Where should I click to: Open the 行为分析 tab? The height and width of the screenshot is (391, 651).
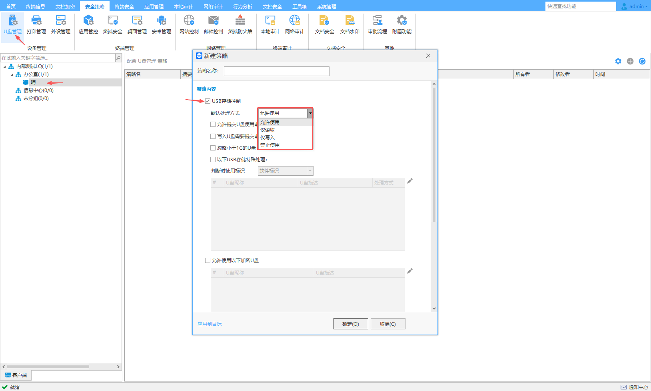[x=242, y=6]
